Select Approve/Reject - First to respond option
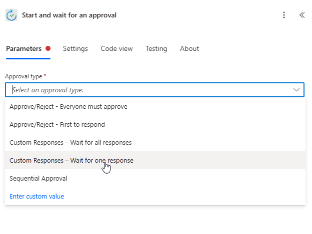312x234 pixels. (x=155, y=124)
